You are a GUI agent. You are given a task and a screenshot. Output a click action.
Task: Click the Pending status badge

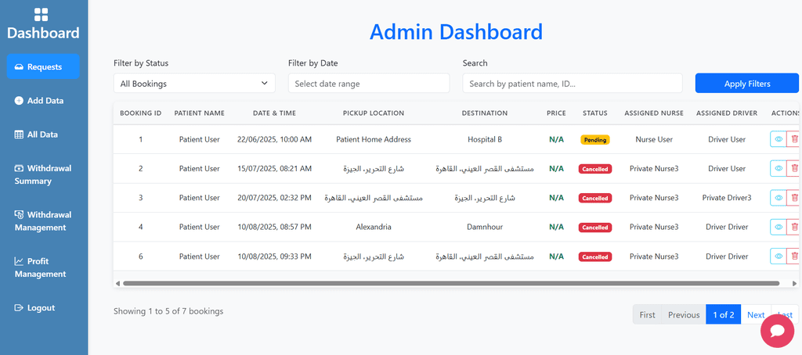point(595,139)
